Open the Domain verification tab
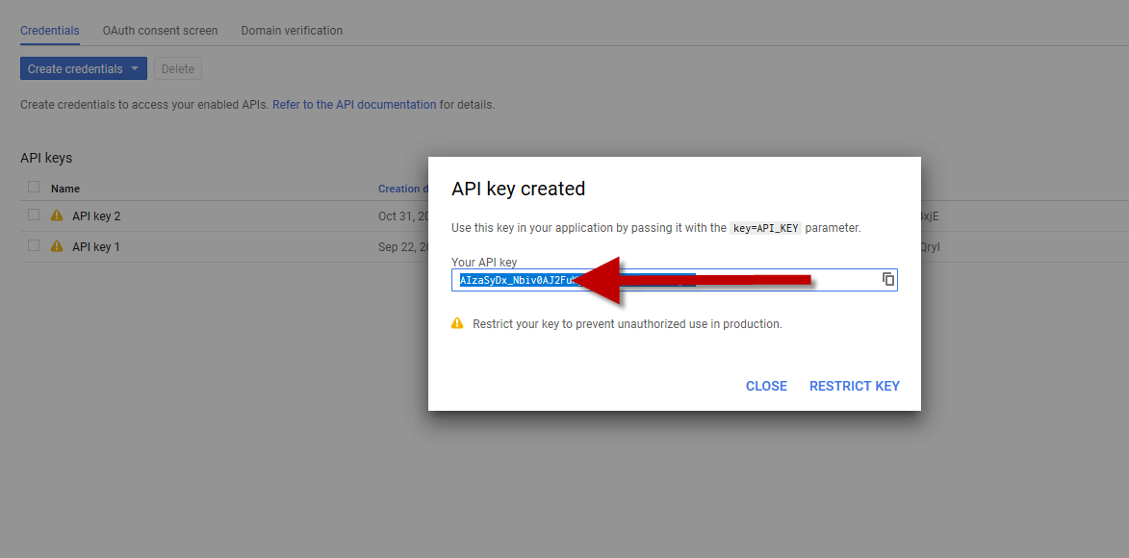This screenshot has height=558, width=1129. (x=292, y=31)
